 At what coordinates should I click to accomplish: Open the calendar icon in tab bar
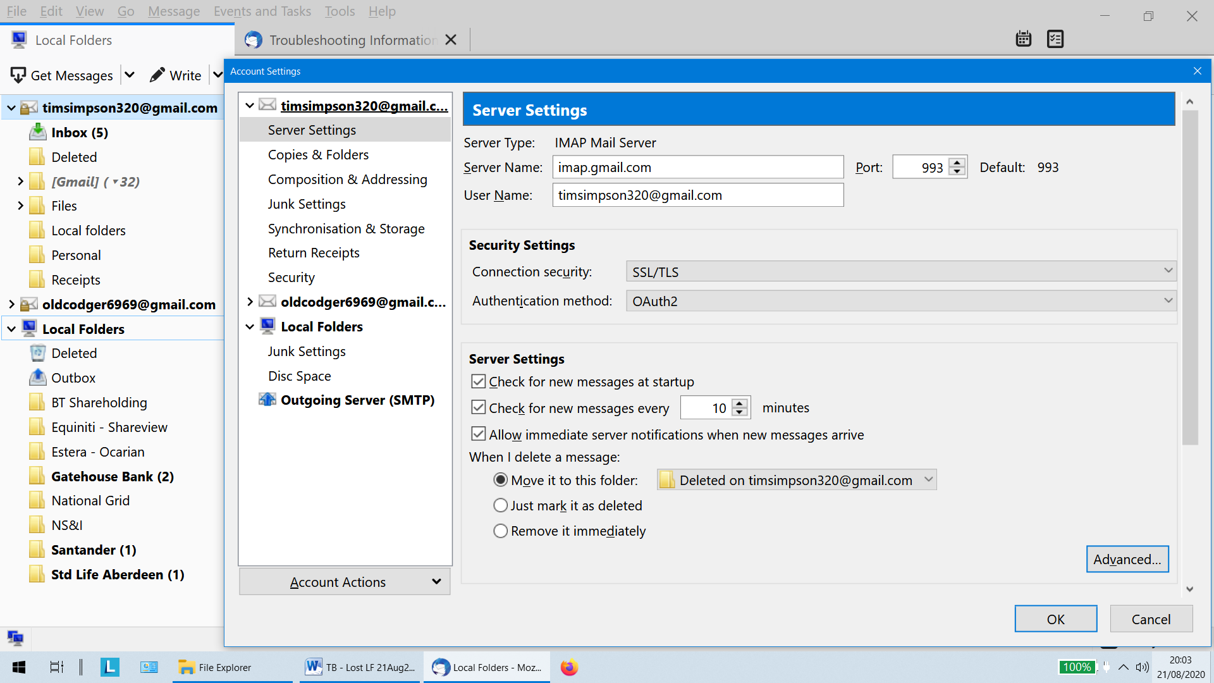(1023, 39)
